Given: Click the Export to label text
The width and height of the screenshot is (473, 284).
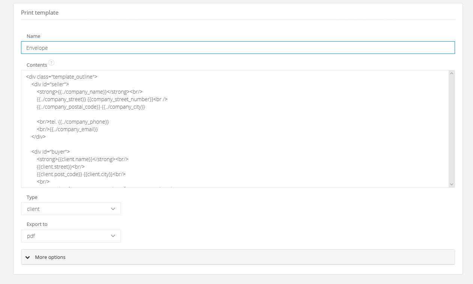Looking at the screenshot, I should point(37,224).
